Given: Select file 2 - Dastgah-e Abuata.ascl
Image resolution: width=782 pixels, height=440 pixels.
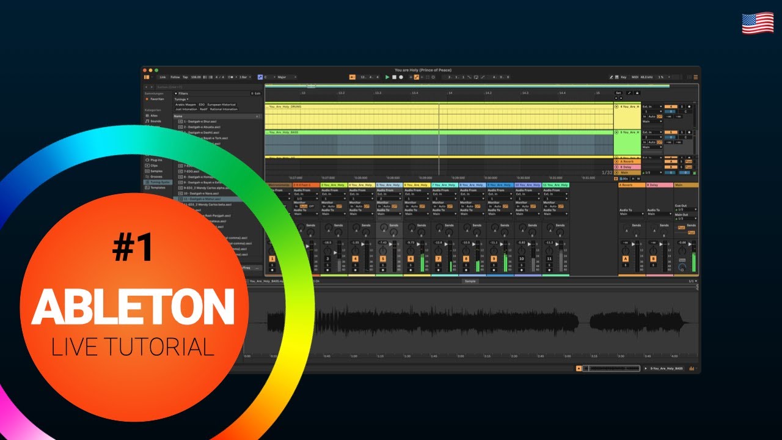Looking at the screenshot, I should click(x=200, y=127).
